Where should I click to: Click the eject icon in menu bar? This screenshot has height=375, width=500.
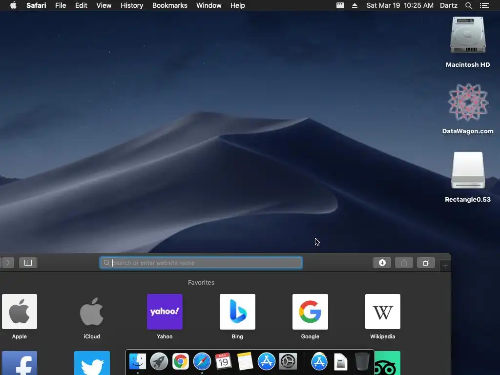354,5
